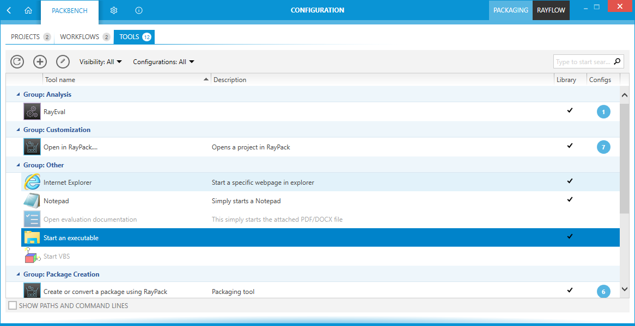Add a new tool with plus icon

(x=40, y=61)
